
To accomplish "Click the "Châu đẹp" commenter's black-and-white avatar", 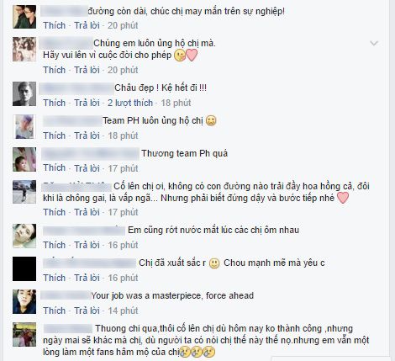I will [x=24, y=93].
